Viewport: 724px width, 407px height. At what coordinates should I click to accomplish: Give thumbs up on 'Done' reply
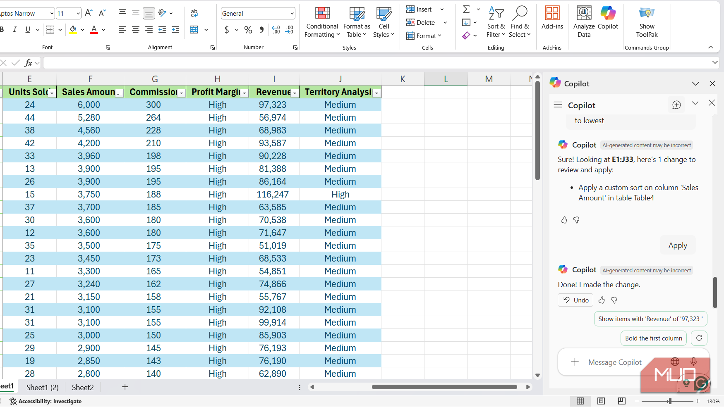(x=602, y=300)
